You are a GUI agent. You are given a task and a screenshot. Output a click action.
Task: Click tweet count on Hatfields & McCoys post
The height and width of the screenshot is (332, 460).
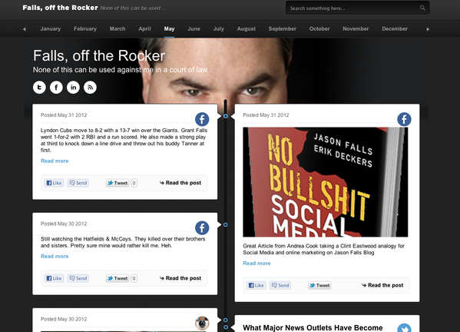(134, 278)
